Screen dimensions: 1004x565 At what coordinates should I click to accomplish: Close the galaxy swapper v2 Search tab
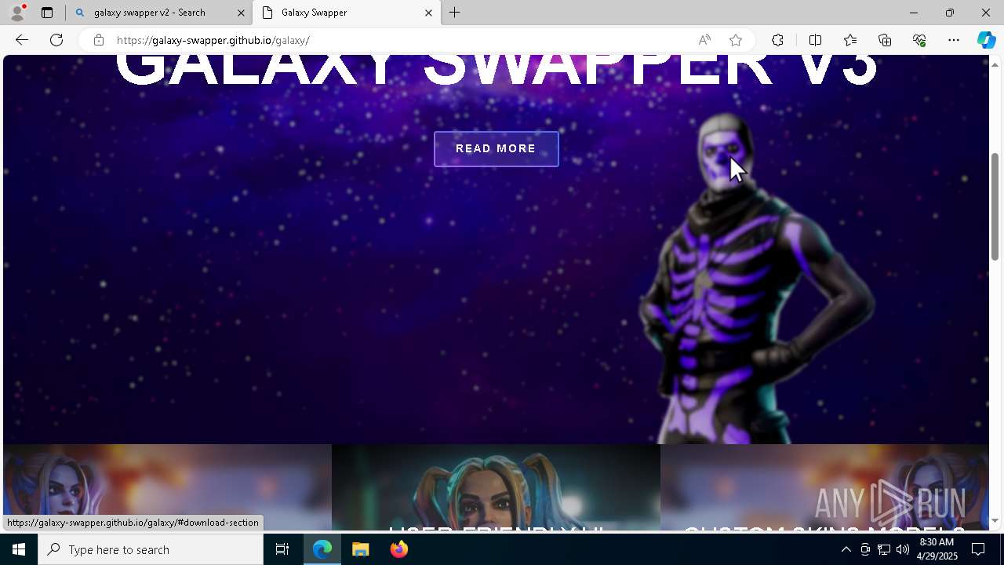pos(241,13)
